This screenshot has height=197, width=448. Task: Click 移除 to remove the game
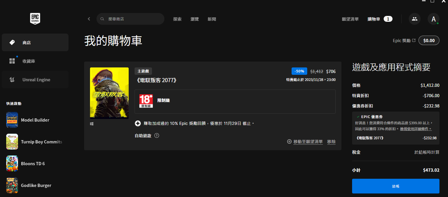tap(331, 142)
